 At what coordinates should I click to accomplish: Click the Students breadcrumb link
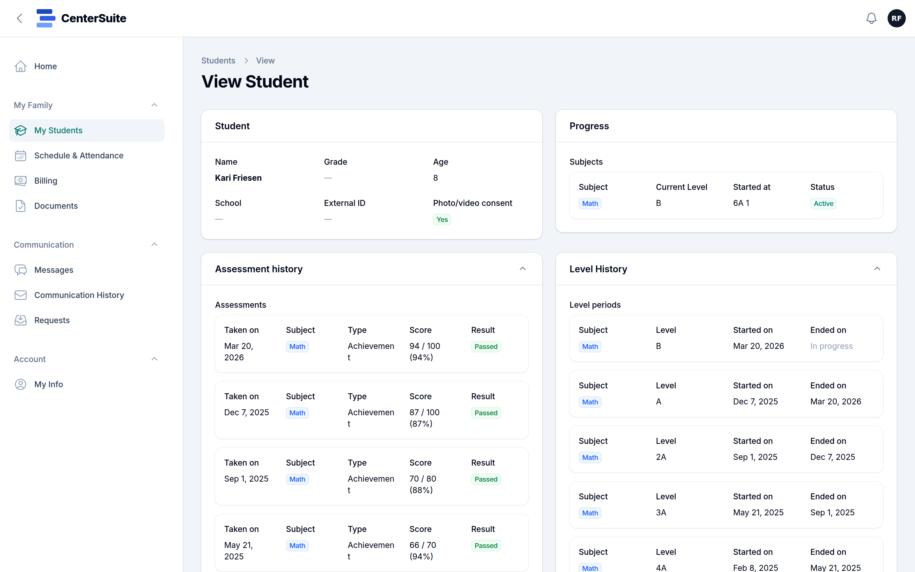tap(218, 61)
